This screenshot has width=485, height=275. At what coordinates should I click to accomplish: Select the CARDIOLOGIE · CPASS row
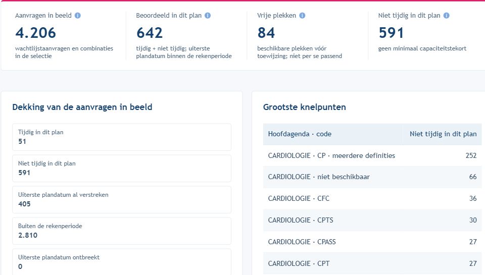tap(372, 242)
